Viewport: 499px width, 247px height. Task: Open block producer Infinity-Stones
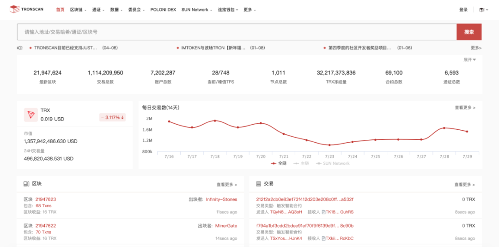click(x=221, y=199)
